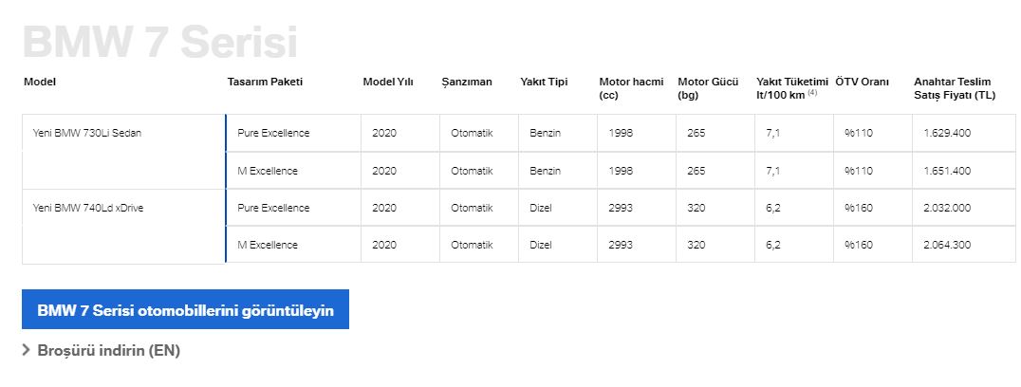
Task: Click the BMW 7 Serisi heading
Action: [160, 43]
